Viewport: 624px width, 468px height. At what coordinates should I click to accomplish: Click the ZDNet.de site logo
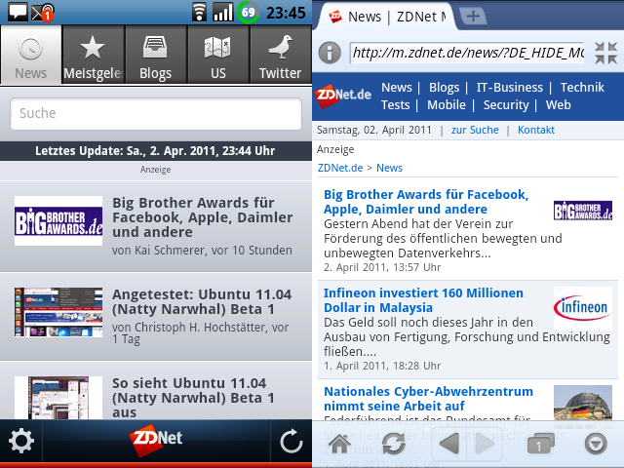(343, 96)
